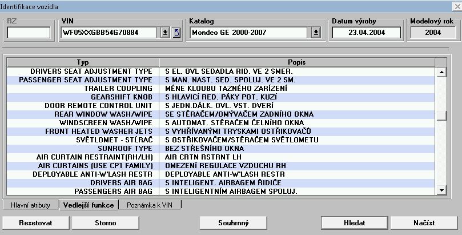Select the Vedlejší funkce tab

(x=89, y=205)
